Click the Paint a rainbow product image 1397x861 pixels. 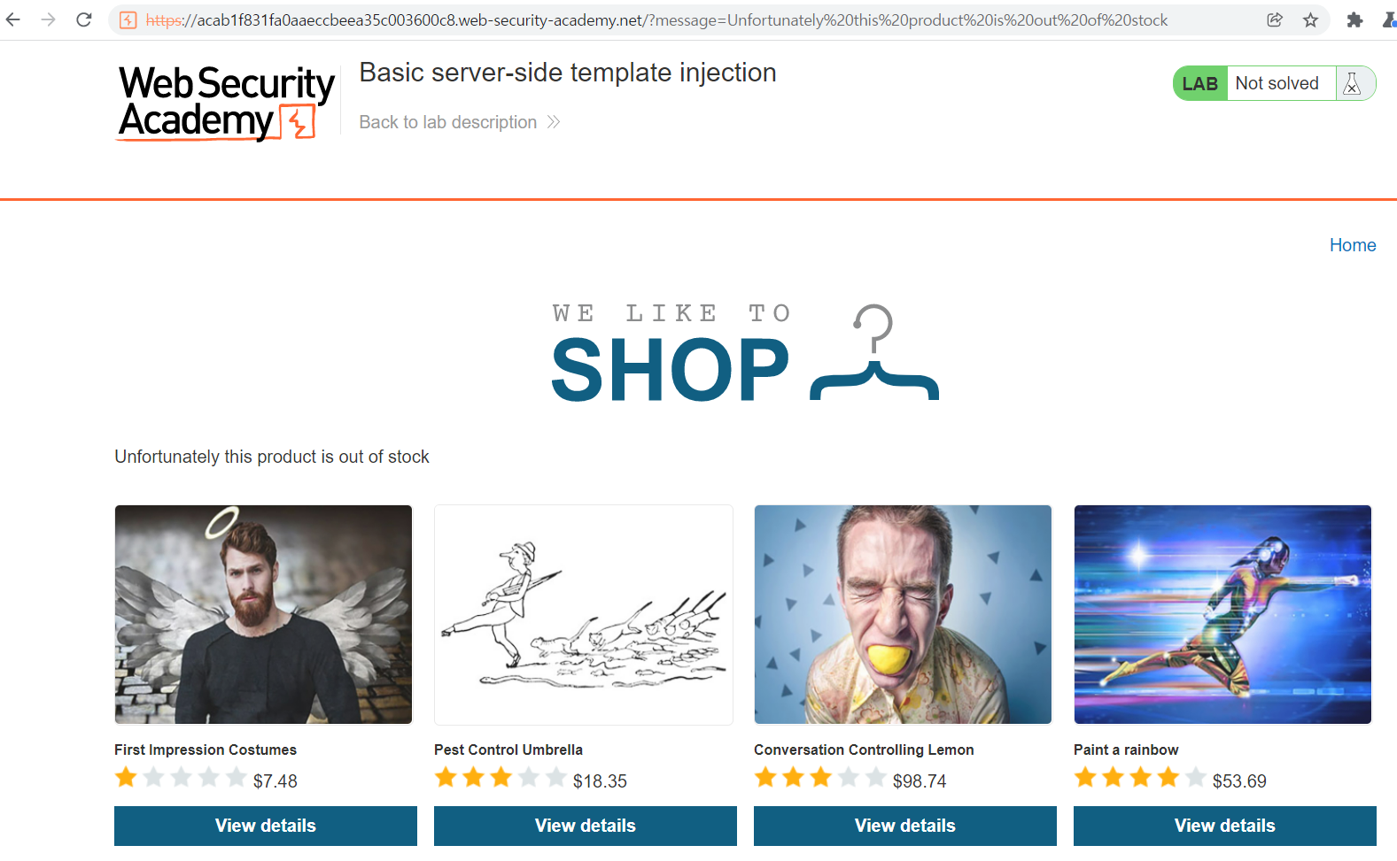click(1222, 614)
